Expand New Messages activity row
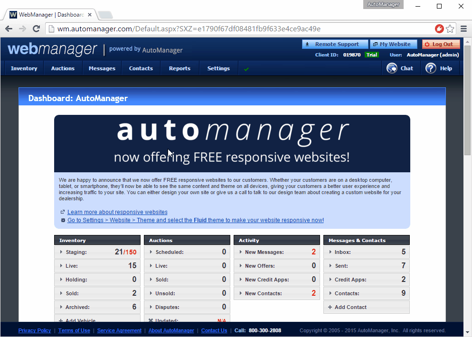 277,252
